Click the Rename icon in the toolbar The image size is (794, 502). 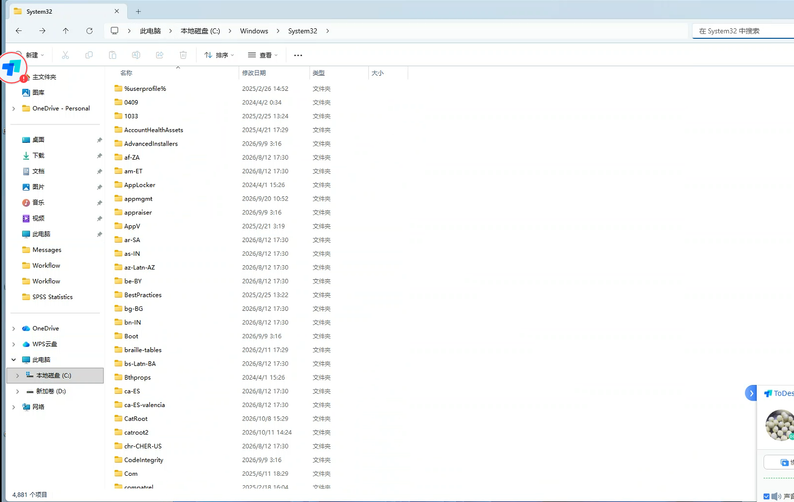point(136,55)
